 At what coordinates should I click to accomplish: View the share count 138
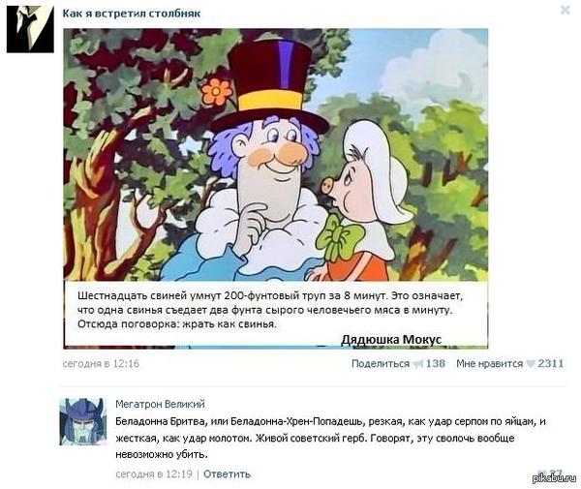[x=436, y=363]
